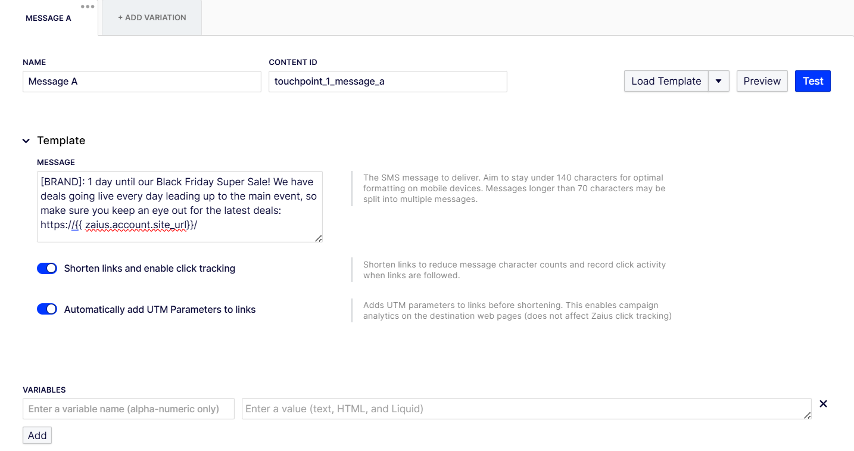Open the Load Template dropdown arrow
Viewport: 854px width, 451px height.
point(719,81)
